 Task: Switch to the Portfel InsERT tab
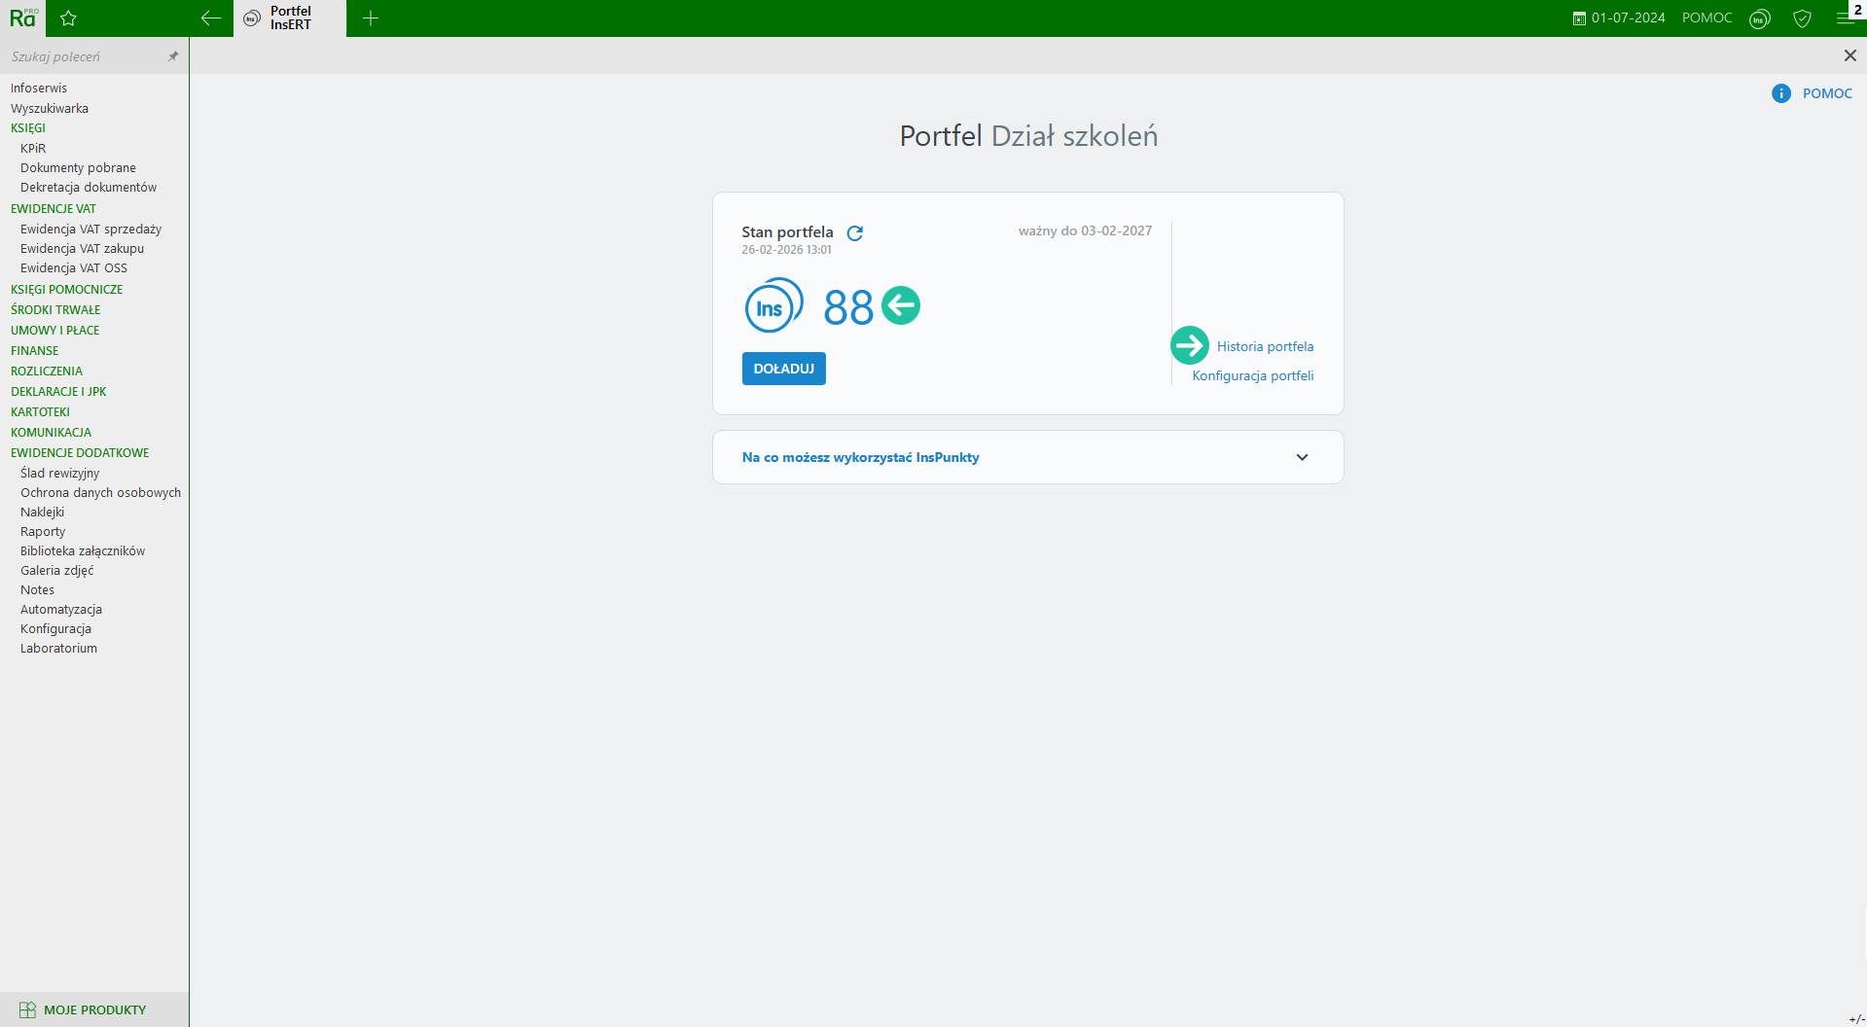pyautogui.click(x=290, y=18)
